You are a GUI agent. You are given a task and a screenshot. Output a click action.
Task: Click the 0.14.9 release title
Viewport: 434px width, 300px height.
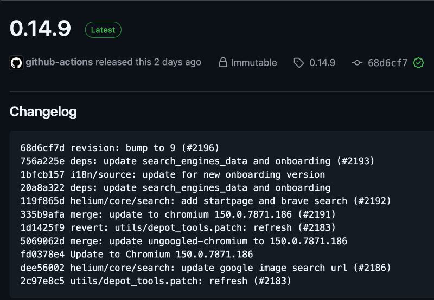click(x=40, y=29)
